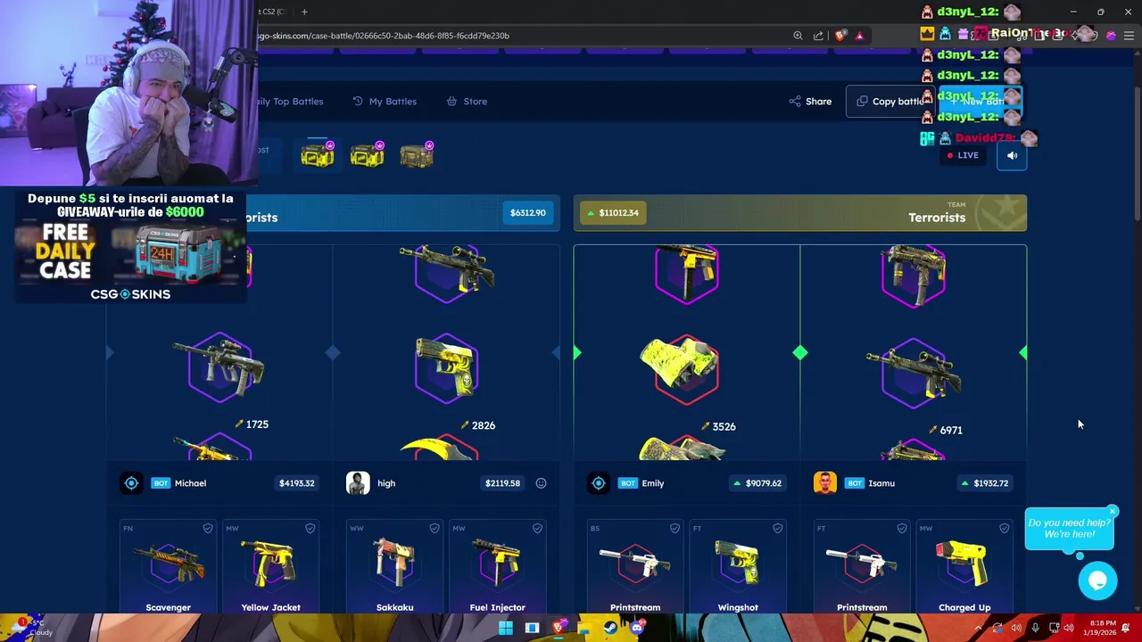
Task: Close the 'Do you need help?' popup
Action: 1113,512
